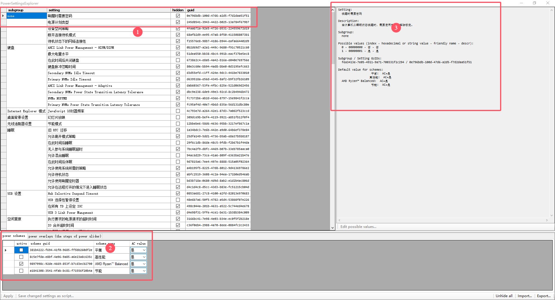The width and height of the screenshot is (555, 300).
Task: Select the 允许混合睡眠 setting row
Action: click(109, 155)
